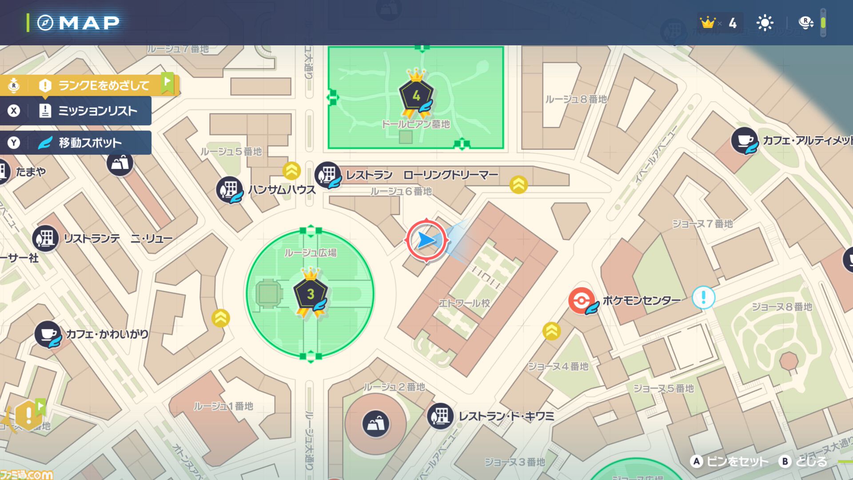Click the ルージュ1番地 district label
Screen dimensions: 853x480
click(223, 406)
